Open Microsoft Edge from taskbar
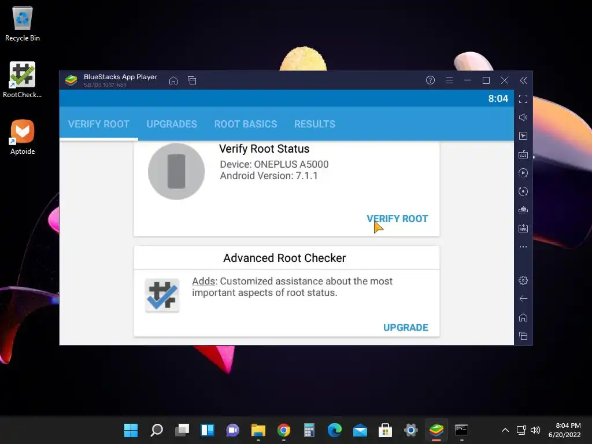Viewport: 592px width, 444px height. pyautogui.click(x=335, y=430)
